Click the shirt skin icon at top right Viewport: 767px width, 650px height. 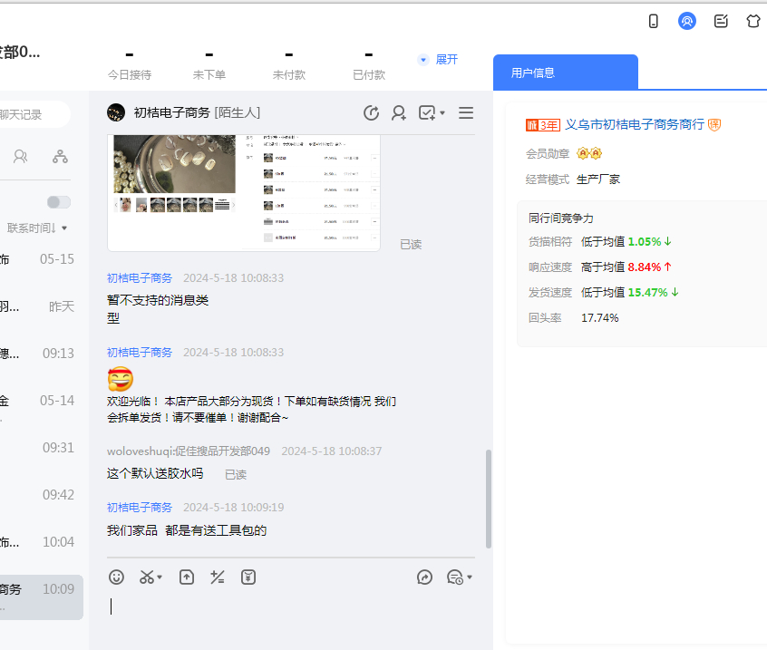(753, 21)
